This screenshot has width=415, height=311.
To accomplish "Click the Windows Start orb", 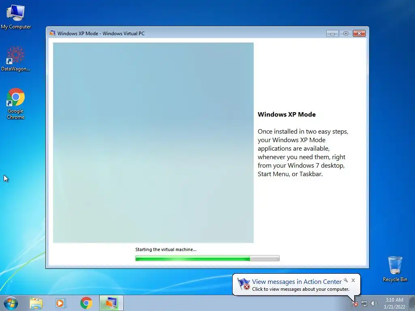I will (11, 303).
